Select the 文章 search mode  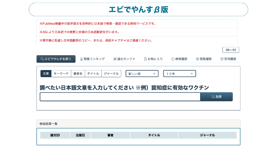(46, 73)
